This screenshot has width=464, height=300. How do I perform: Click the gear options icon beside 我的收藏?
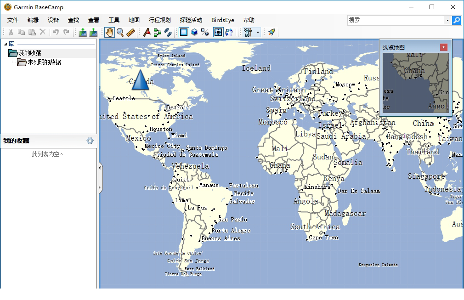click(x=90, y=141)
